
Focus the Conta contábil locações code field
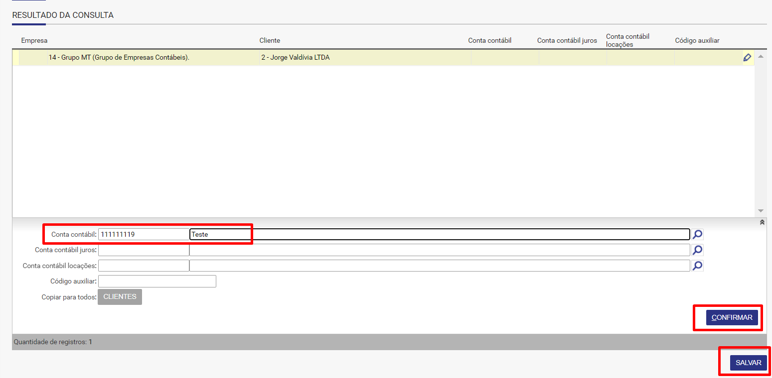[144, 266]
